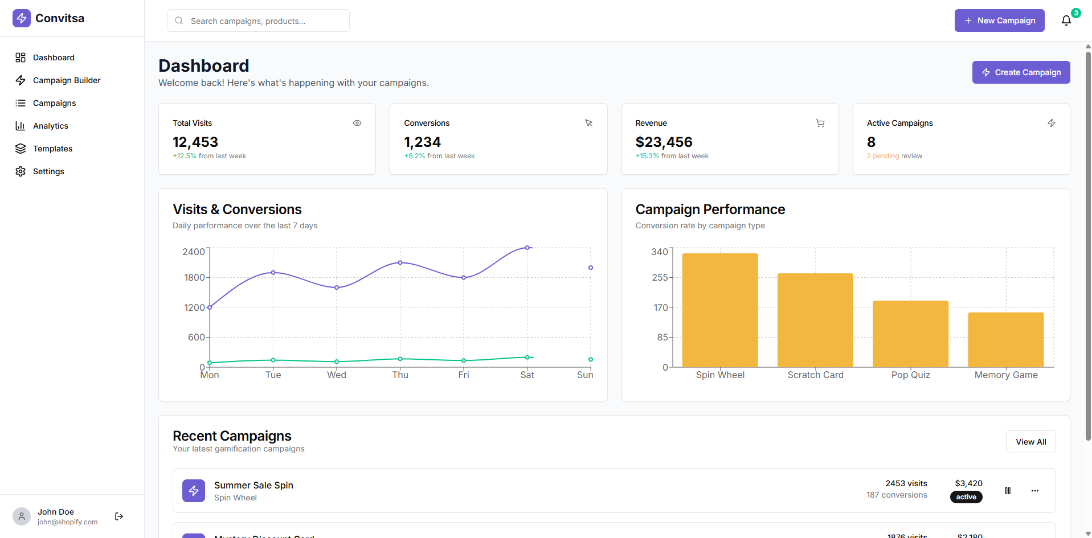
Task: Click the notification count badge 3
Action: tap(1076, 13)
